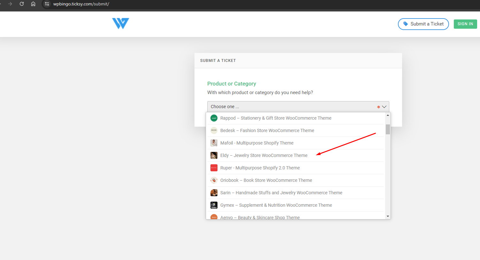The width and height of the screenshot is (480, 260).
Task: Select Mafoil - Multipurpose Shopify Theme
Action: (296, 143)
